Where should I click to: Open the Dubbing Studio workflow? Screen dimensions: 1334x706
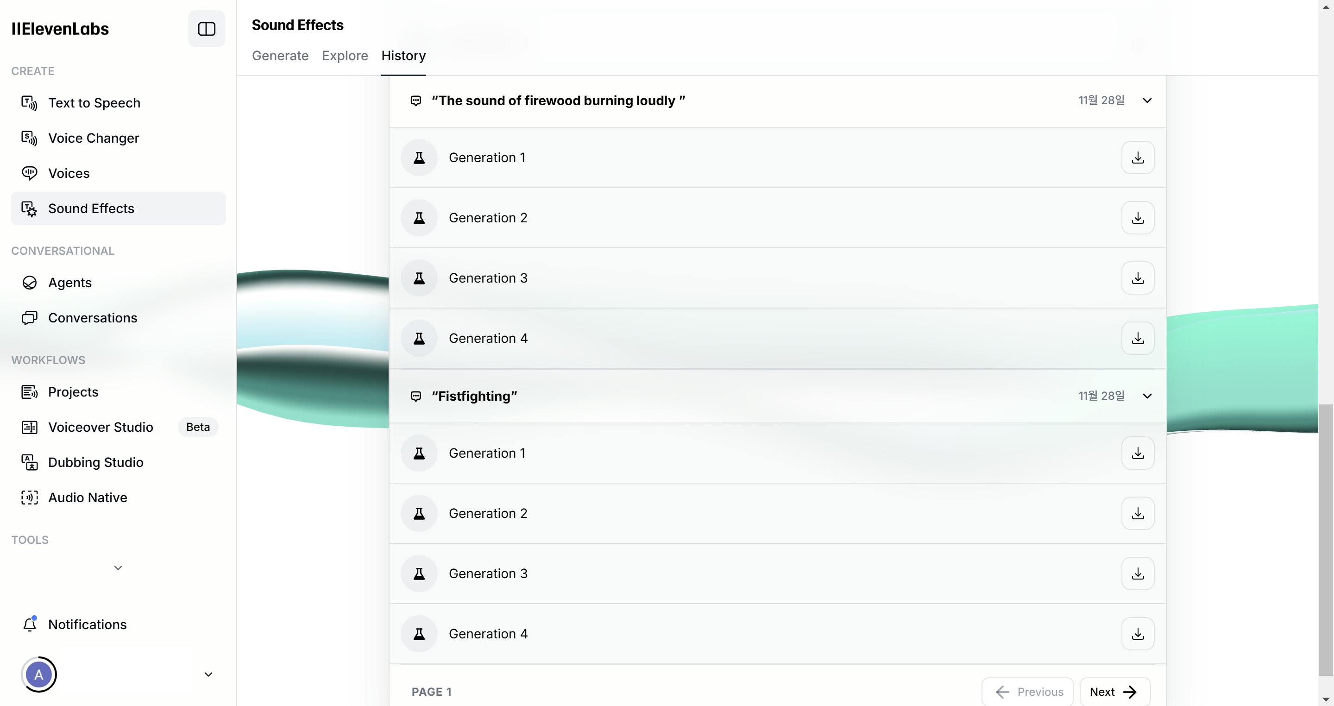pos(95,462)
